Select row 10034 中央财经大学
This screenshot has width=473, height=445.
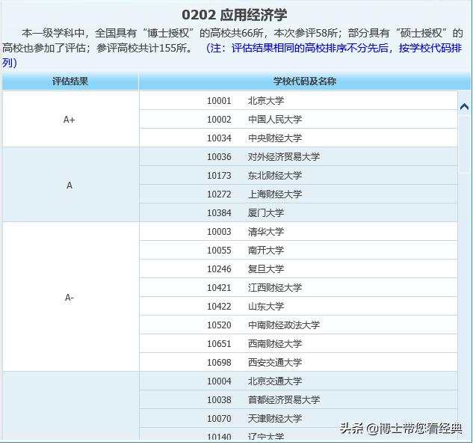[x=298, y=138]
